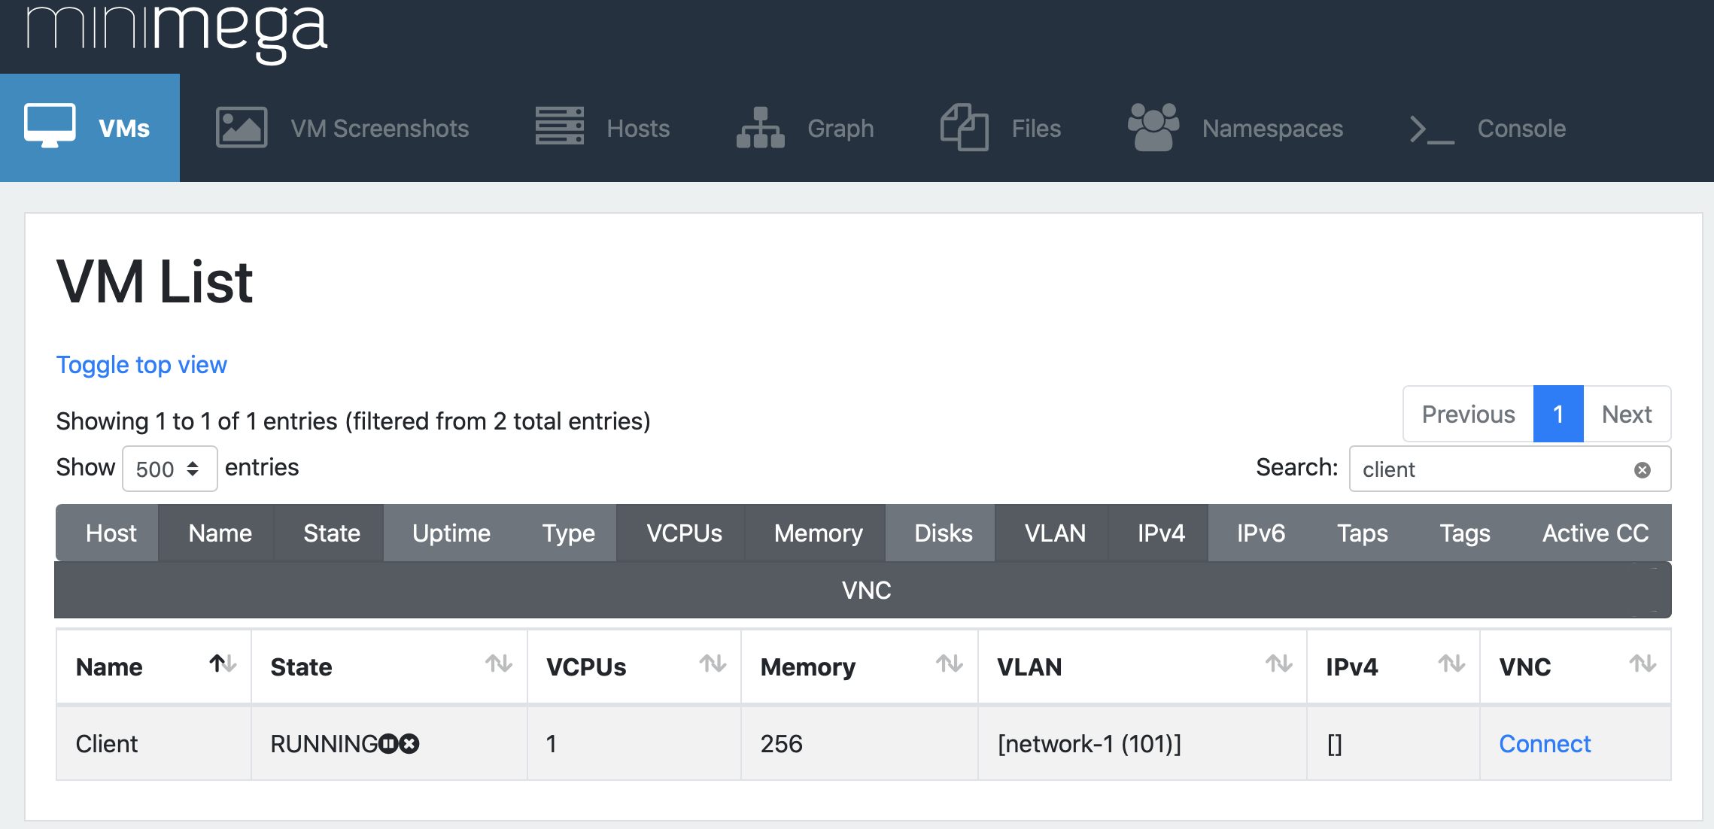Sort table by State column arrows
This screenshot has height=829, width=1714.
tap(499, 664)
